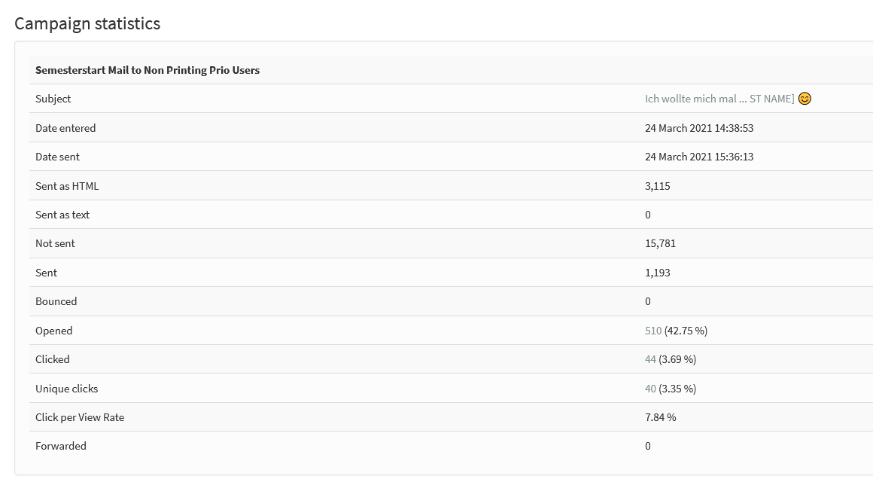Open the 44 clicked count link

click(x=650, y=360)
